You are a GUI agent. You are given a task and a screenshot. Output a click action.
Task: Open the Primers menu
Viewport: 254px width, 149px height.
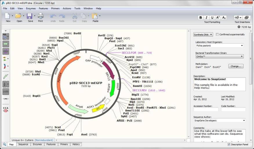[x=55, y=8]
